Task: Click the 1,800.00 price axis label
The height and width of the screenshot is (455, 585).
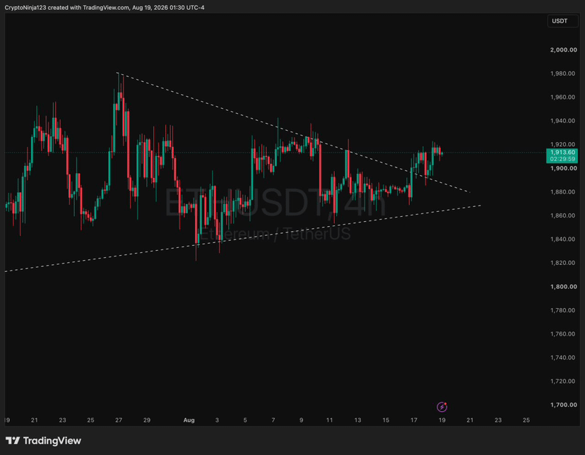Action: pos(563,286)
